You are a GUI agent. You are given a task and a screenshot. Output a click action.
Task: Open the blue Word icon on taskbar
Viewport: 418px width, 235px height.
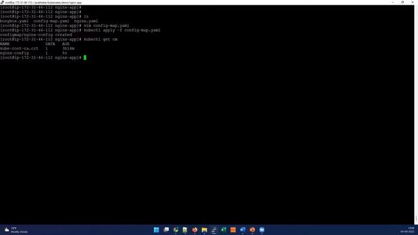click(x=242, y=230)
